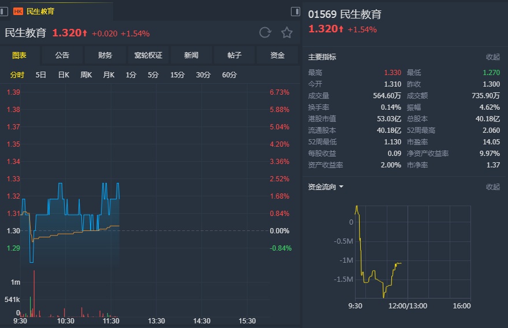Add 民生教育 to favorites with star
The height and width of the screenshot is (328, 508).
[287, 32]
